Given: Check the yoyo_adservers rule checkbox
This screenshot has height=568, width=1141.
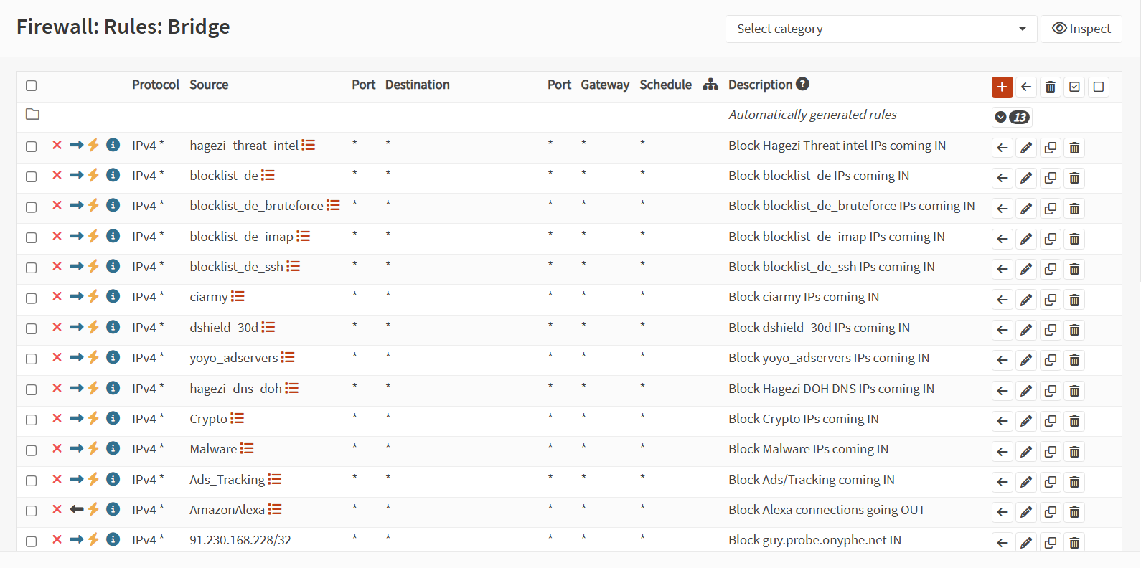Looking at the screenshot, I should (31, 359).
